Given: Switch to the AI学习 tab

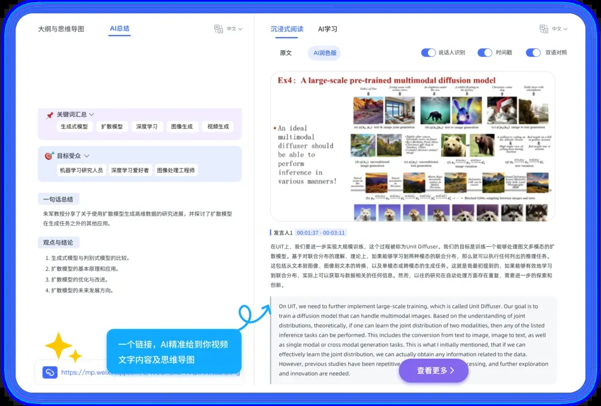Looking at the screenshot, I should coord(327,29).
